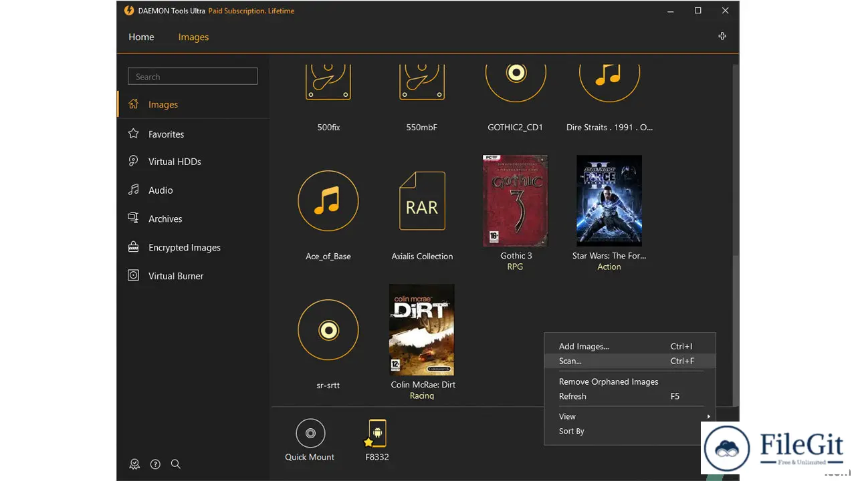The height and width of the screenshot is (481, 856).
Task: Open the license badge icon at bottom left
Action: (x=134, y=464)
